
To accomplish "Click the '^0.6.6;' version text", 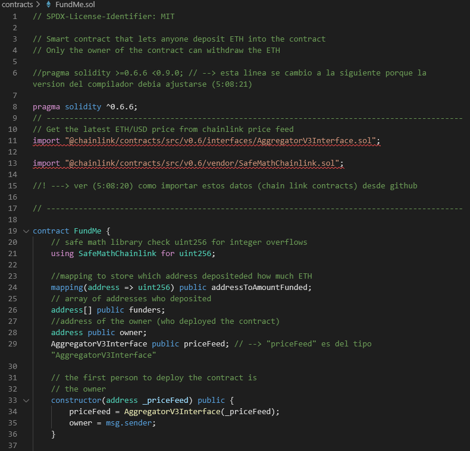I will [122, 107].
